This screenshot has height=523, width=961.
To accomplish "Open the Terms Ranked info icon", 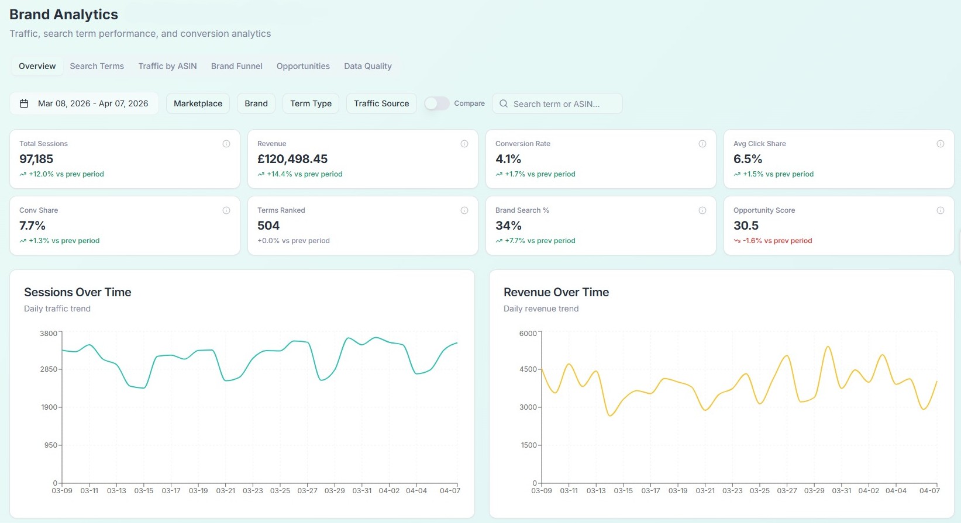I will (x=464, y=210).
